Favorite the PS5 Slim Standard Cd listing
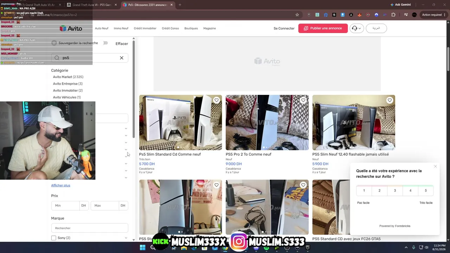Image resolution: width=450 pixels, height=253 pixels. (x=217, y=100)
